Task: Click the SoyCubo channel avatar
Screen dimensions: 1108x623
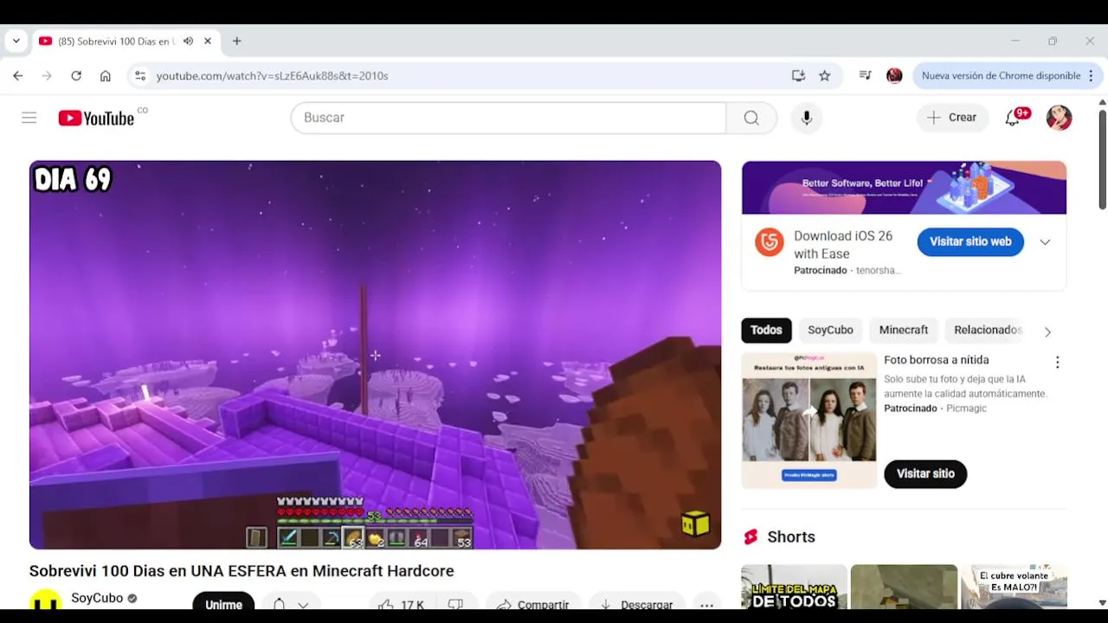Action: coord(45,601)
